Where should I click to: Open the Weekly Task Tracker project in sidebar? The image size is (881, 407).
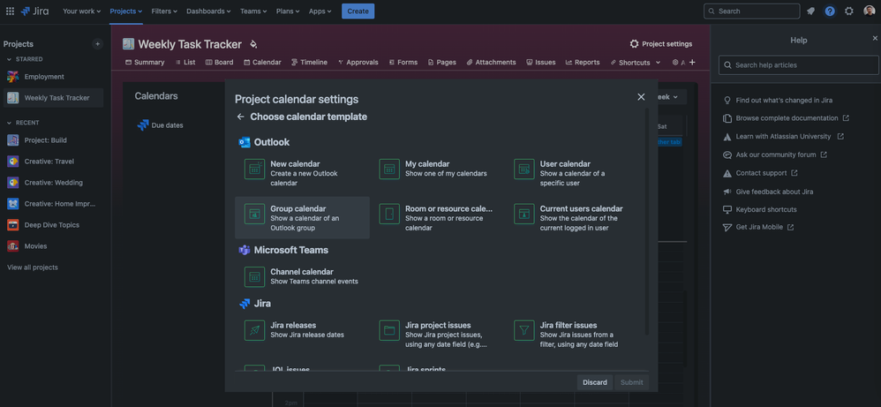(x=53, y=98)
